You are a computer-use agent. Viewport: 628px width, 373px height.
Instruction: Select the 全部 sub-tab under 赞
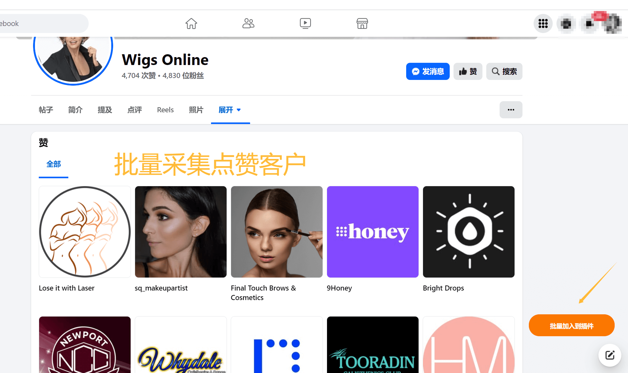click(x=53, y=164)
